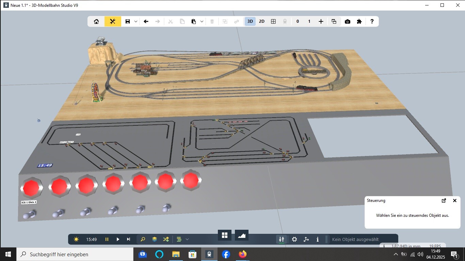The width and height of the screenshot is (465, 261).
Task: Select layer 1 in the top toolbar
Action: pyautogui.click(x=309, y=21)
